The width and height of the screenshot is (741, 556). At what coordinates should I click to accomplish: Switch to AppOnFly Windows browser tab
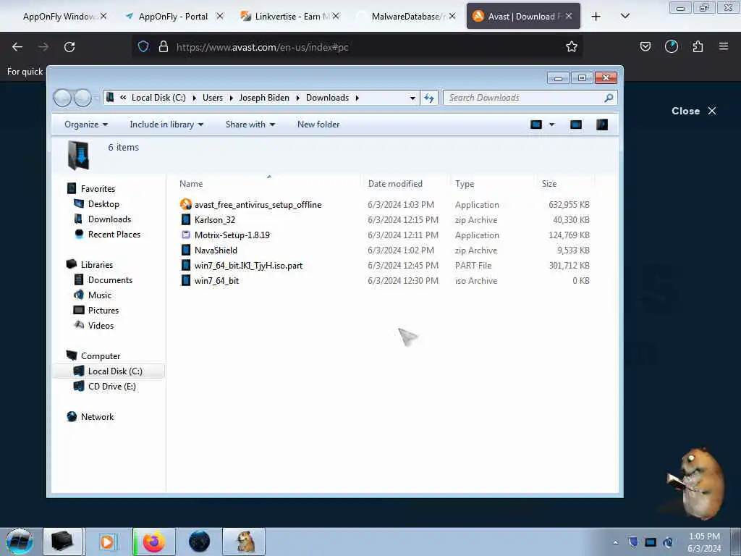point(58,17)
